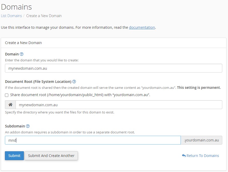The width and height of the screenshot is (228, 172).
Task: Focus the Domain input with mynewdomain.com.au
Action: pos(114,68)
